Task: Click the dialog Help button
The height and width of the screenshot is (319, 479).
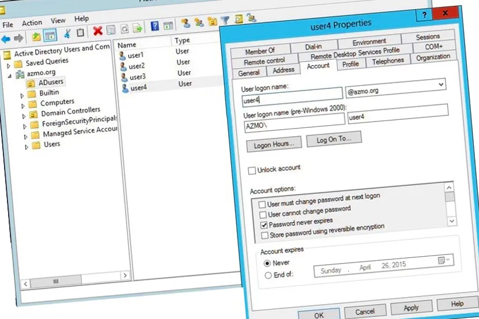Action: tap(457, 303)
